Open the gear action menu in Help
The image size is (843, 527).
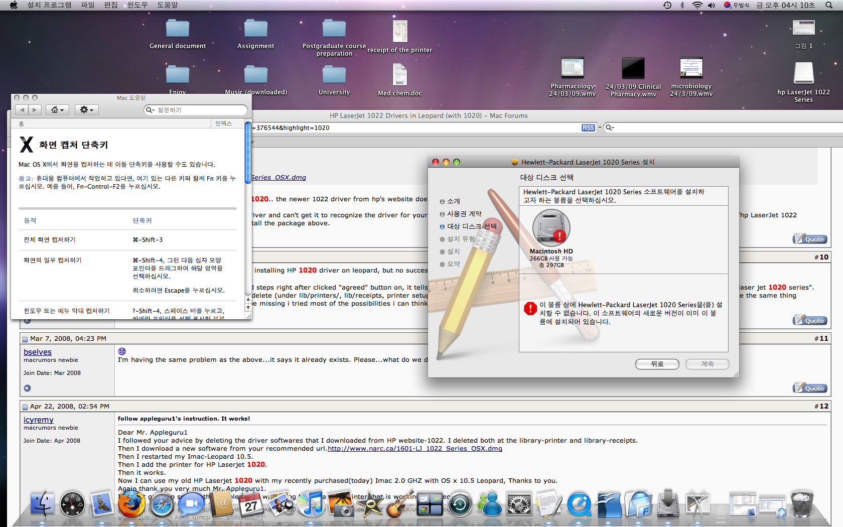87,110
